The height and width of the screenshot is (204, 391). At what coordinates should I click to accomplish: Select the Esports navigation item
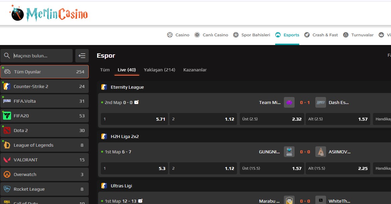(287, 35)
